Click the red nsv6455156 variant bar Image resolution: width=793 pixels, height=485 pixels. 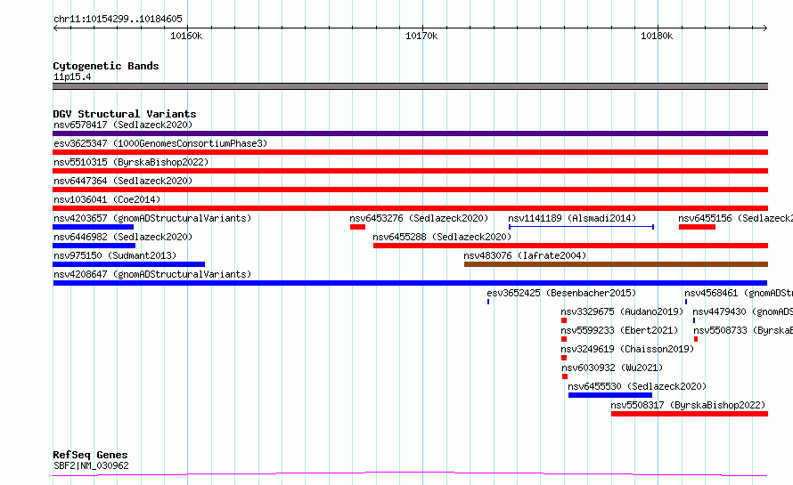click(x=697, y=227)
